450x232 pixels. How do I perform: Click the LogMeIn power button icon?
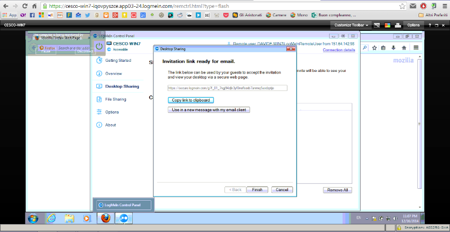tap(99, 47)
